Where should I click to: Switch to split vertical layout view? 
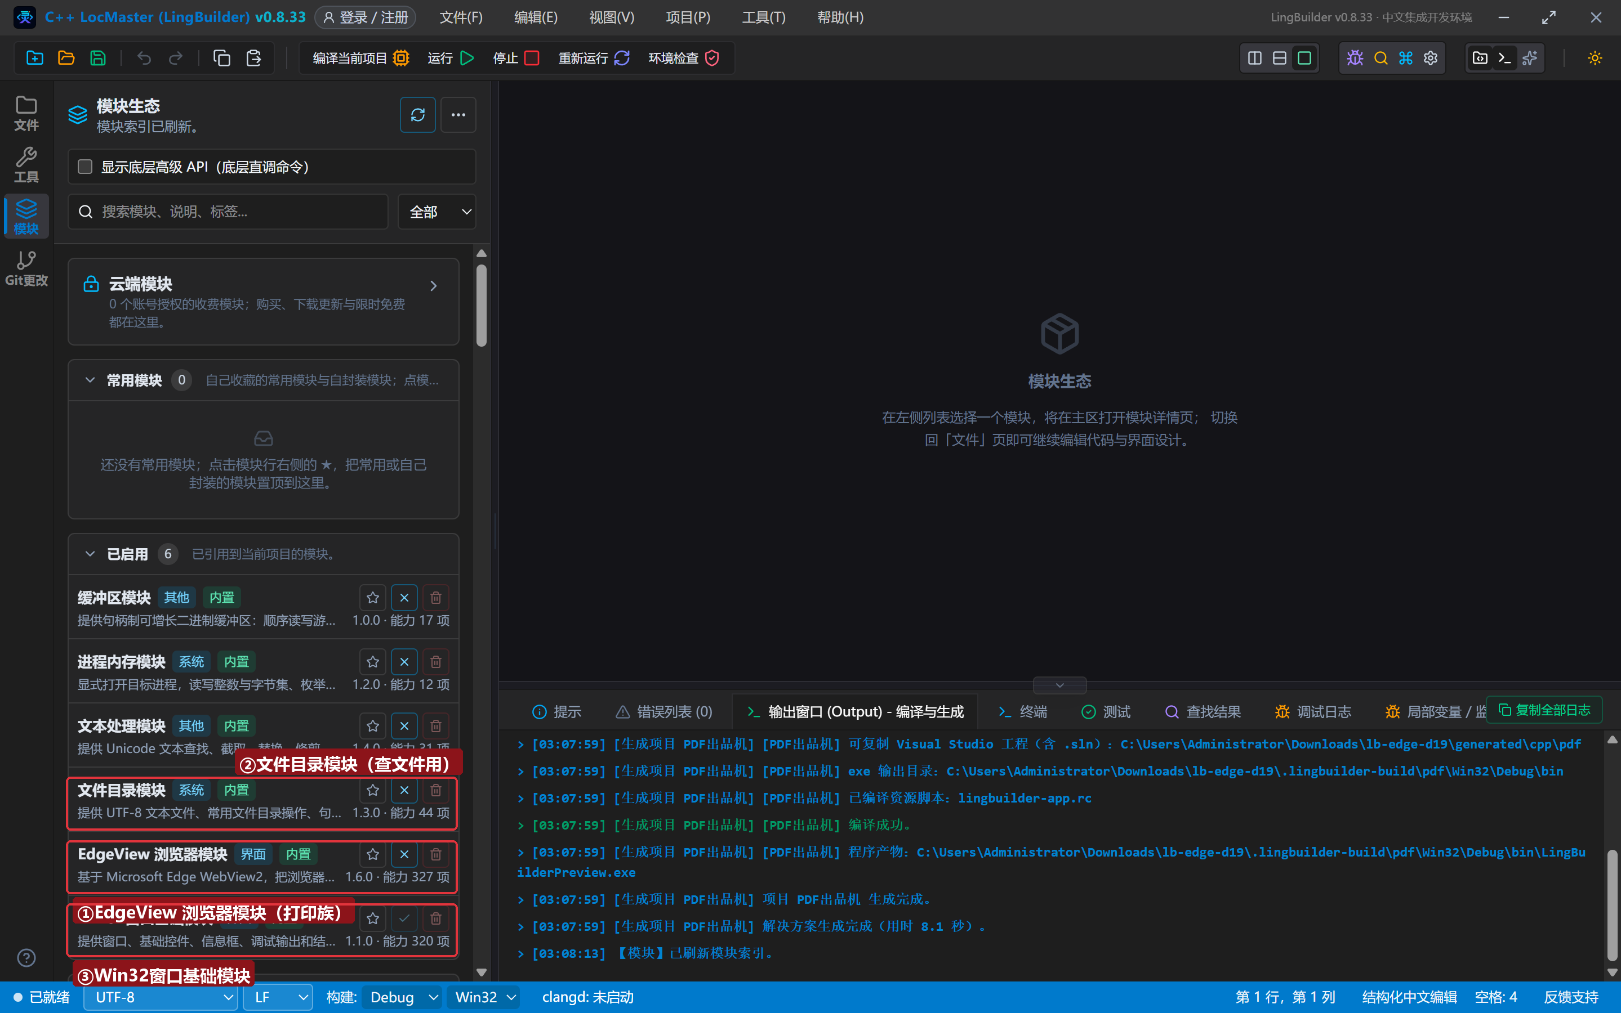coord(1254,59)
